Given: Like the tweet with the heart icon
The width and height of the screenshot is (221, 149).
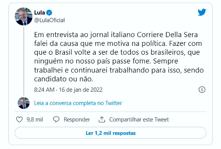Looking at the screenshot, I should coord(19,120).
